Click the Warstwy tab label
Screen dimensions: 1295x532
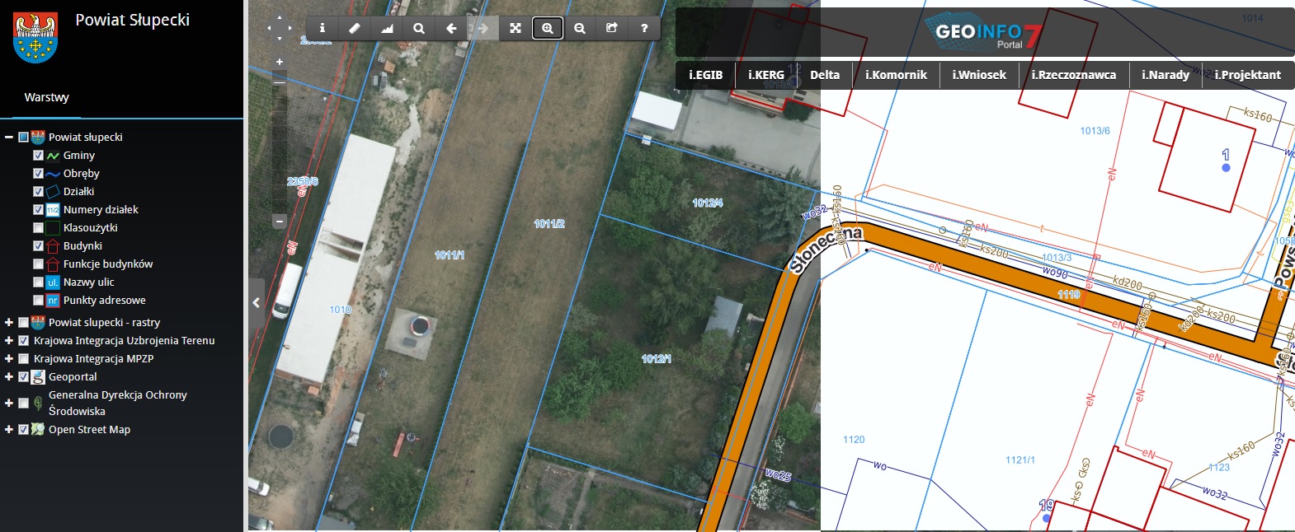click(x=47, y=97)
